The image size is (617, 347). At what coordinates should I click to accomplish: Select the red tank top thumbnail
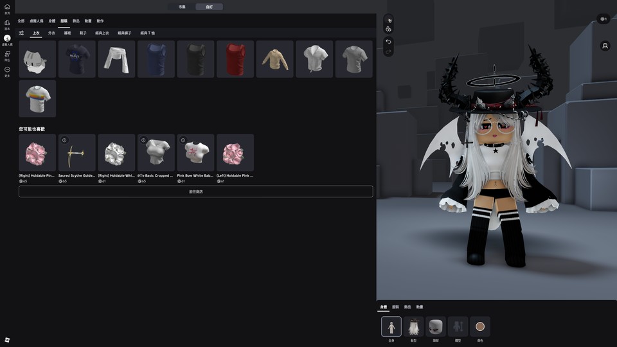pos(235,59)
